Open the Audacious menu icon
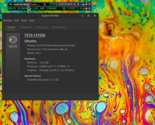The height and width of the screenshot is (125, 155). [x=11, y=4]
